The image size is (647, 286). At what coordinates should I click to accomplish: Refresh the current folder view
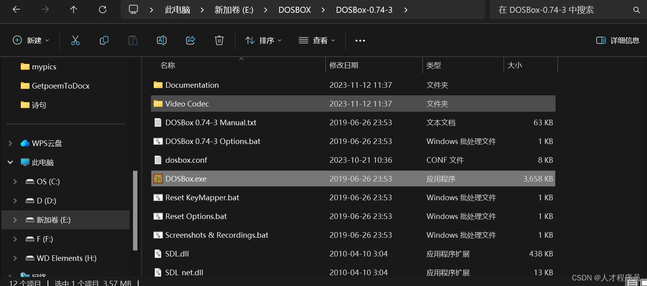tap(103, 10)
